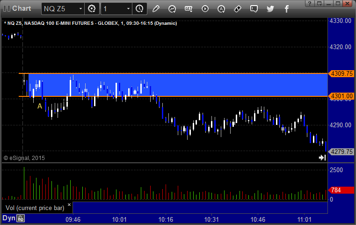Click the help question mark button
Image resolution: width=356 pixels, height=225 pixels.
coord(310,3)
